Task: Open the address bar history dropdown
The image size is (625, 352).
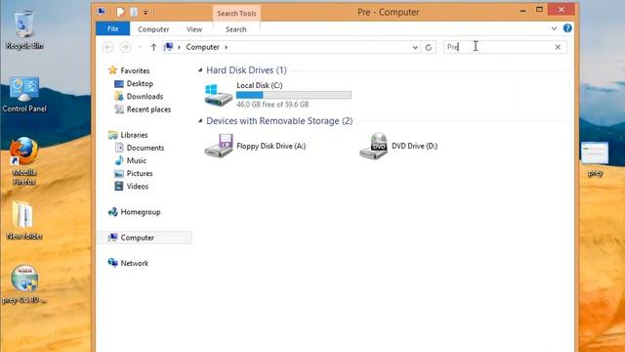Action: point(415,47)
